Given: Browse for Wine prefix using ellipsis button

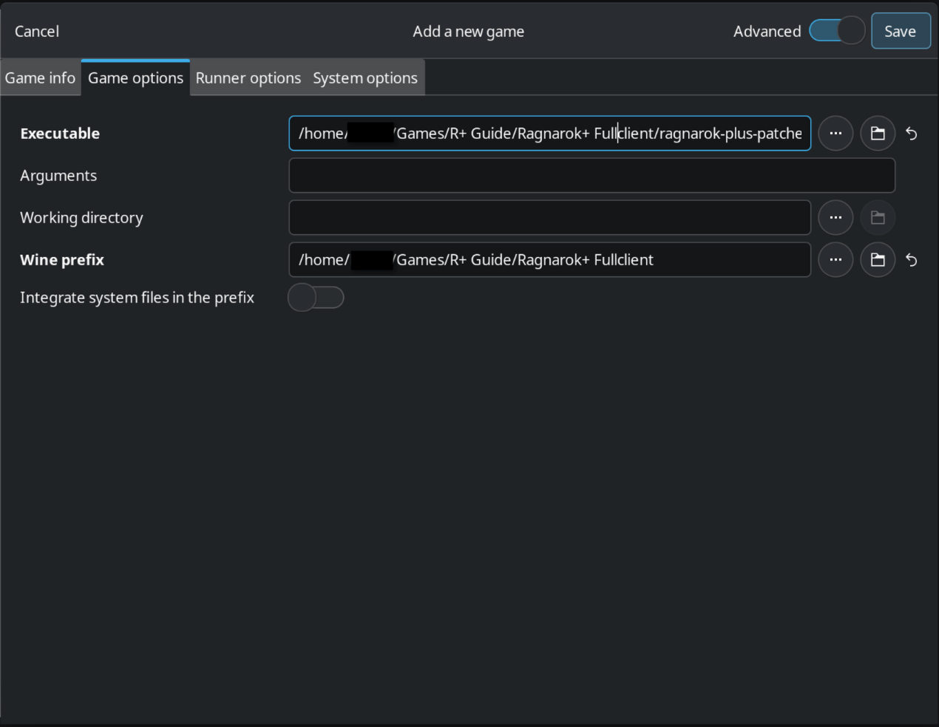Looking at the screenshot, I should pos(835,259).
